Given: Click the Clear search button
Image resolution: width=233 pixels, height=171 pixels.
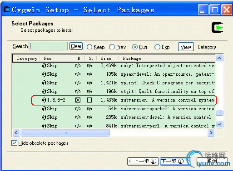Looking at the screenshot, I should click(x=76, y=46).
